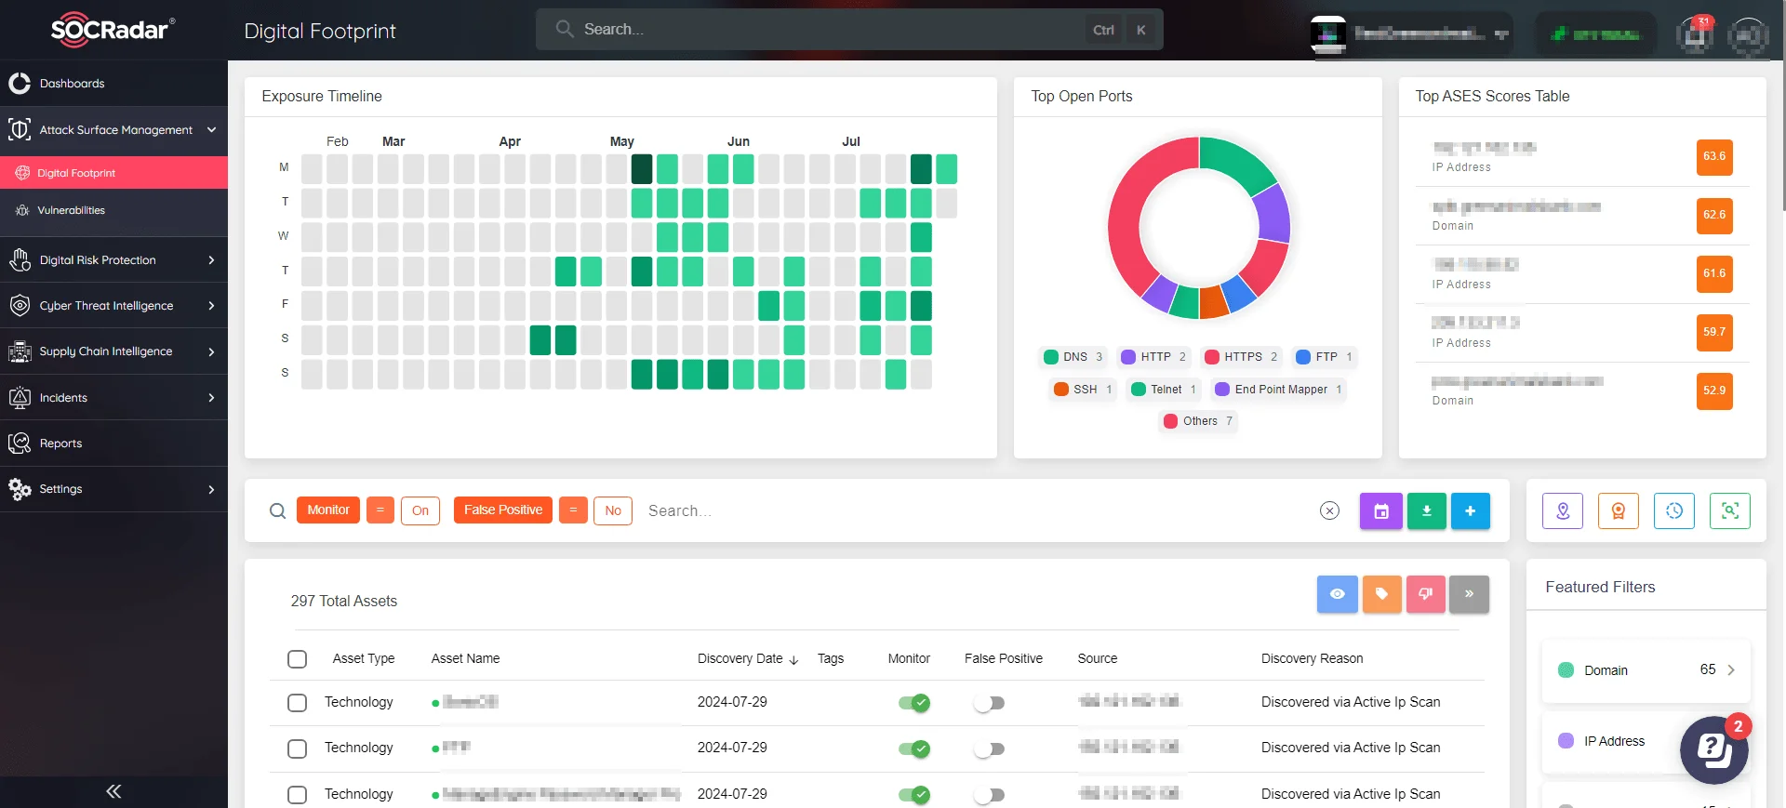Click the purple calendar button
Screen dimensions: 1786x808
pyautogui.click(x=1381, y=511)
